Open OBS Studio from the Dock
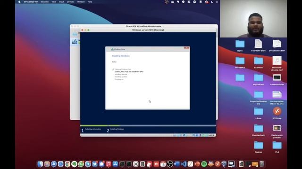 (170, 164)
